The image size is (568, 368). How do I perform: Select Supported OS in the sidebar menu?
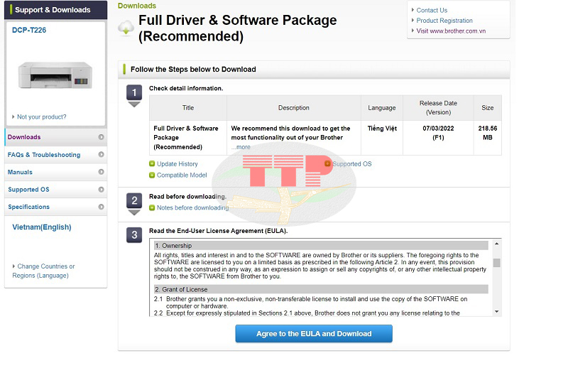coord(56,190)
